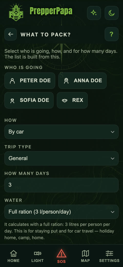
Task: Open the Water full ration dropdown
Action: [61, 212]
